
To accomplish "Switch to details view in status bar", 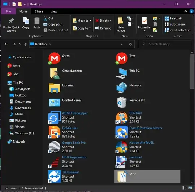I will [x=185, y=188].
